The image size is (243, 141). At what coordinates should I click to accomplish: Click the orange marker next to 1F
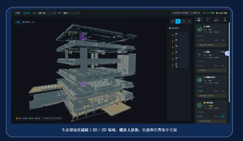point(173,65)
